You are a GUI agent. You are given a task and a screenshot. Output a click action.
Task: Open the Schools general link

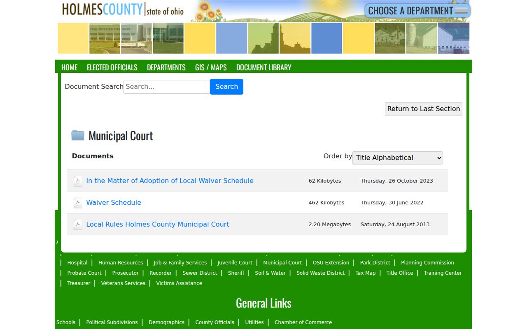(x=66, y=322)
